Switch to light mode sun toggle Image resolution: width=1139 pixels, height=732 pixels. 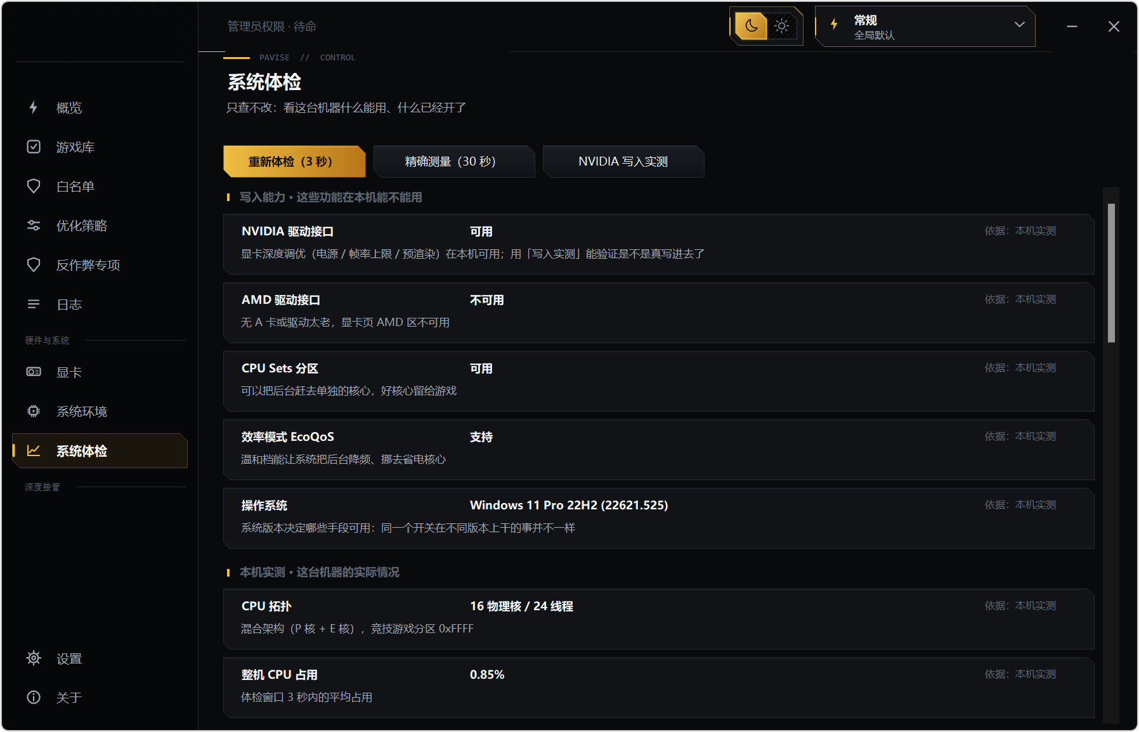coord(782,26)
